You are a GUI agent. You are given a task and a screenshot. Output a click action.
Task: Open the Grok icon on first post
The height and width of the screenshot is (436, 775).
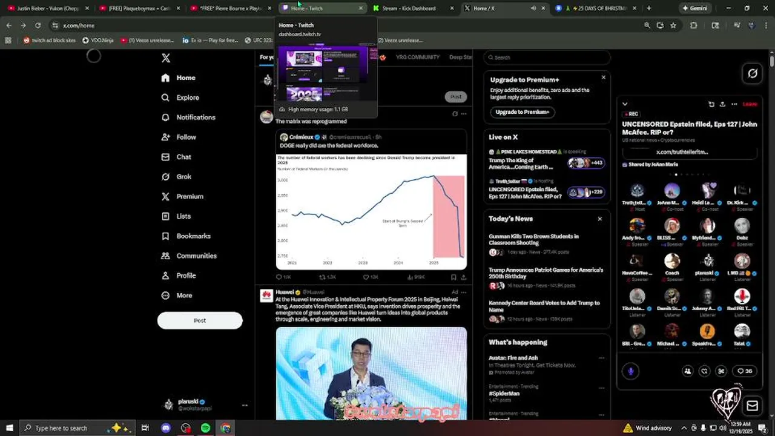coord(455,114)
